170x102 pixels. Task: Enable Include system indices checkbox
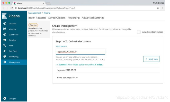click(139, 32)
